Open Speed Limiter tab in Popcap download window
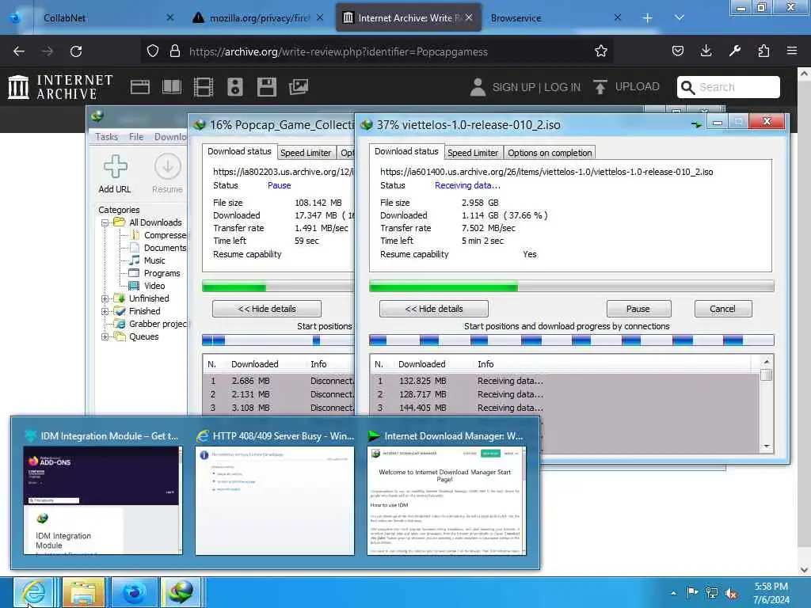 305,153
